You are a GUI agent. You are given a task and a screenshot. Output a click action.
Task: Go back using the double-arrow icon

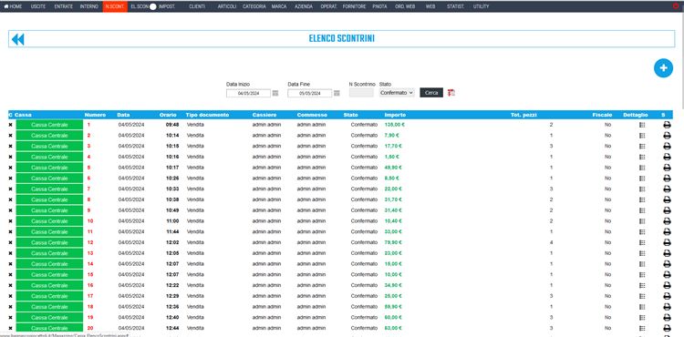point(17,39)
